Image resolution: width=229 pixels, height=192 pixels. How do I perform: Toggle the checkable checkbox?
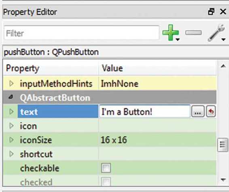pyautogui.click(x=106, y=168)
